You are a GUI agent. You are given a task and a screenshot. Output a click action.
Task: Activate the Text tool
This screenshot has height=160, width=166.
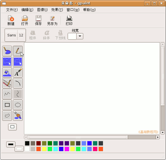(18, 72)
